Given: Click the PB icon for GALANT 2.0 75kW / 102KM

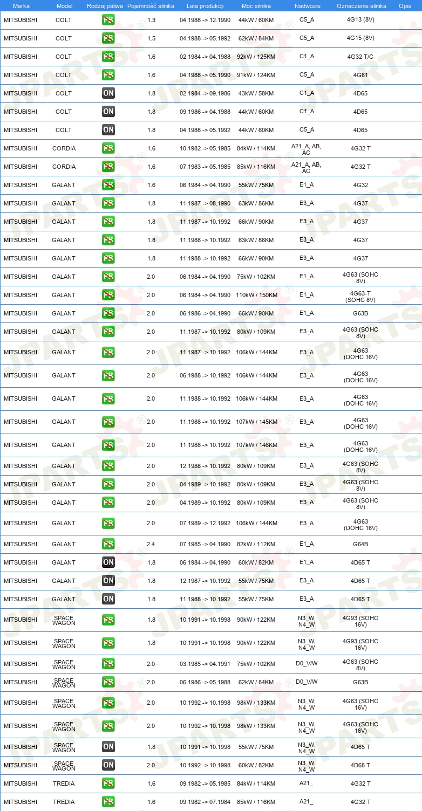Looking at the screenshot, I should point(108,277).
